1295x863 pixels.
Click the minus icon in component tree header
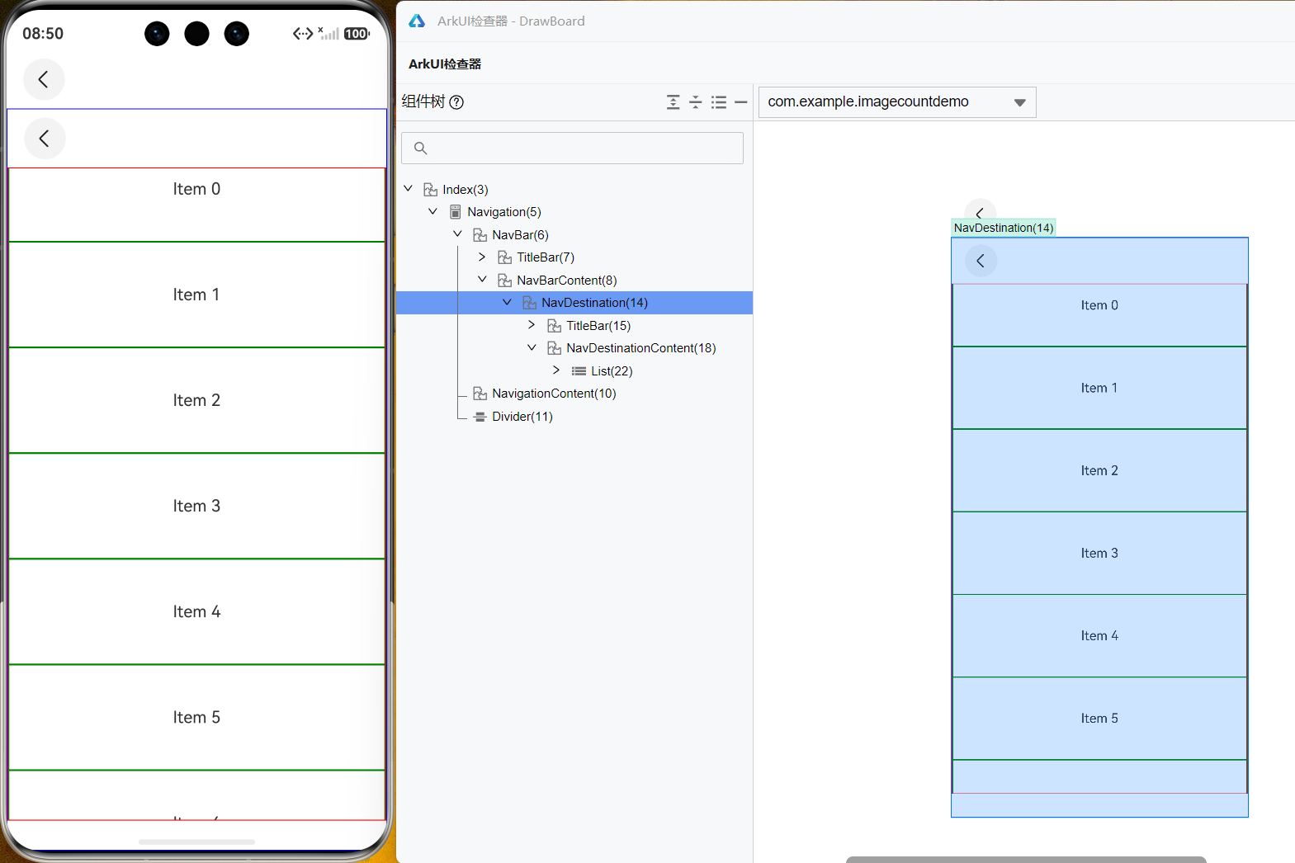click(x=740, y=102)
